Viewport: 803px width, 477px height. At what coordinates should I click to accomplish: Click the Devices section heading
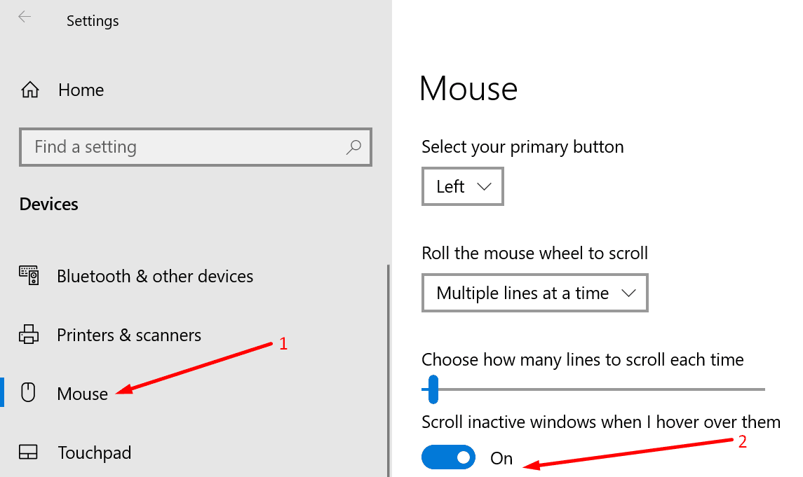(48, 204)
